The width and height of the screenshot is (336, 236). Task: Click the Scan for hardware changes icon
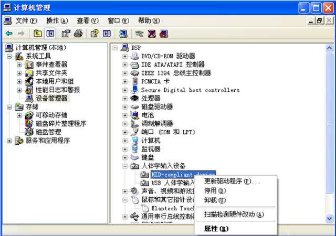[x=123, y=34]
